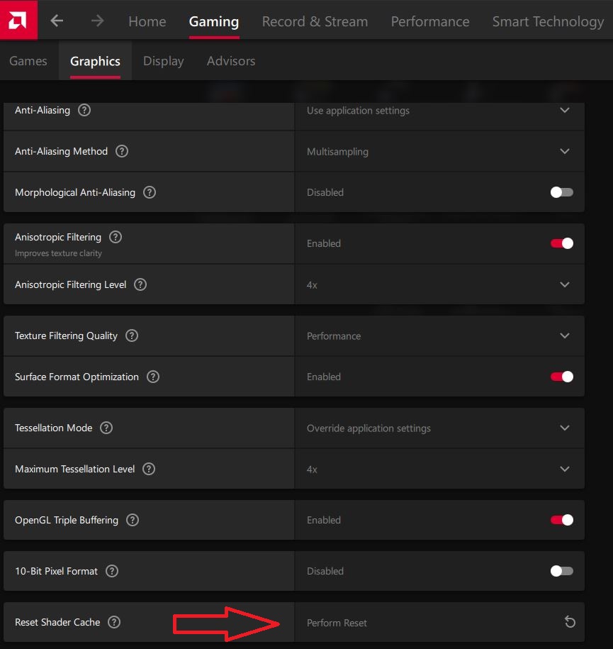Go to Smart Technology tab
Screen dimensions: 613x649
(548, 21)
